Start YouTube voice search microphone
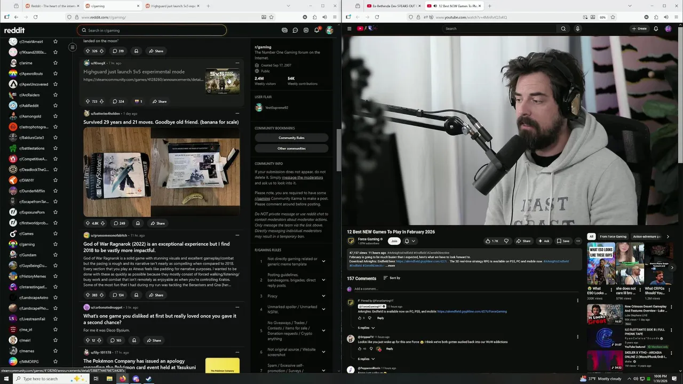 tap(577, 28)
